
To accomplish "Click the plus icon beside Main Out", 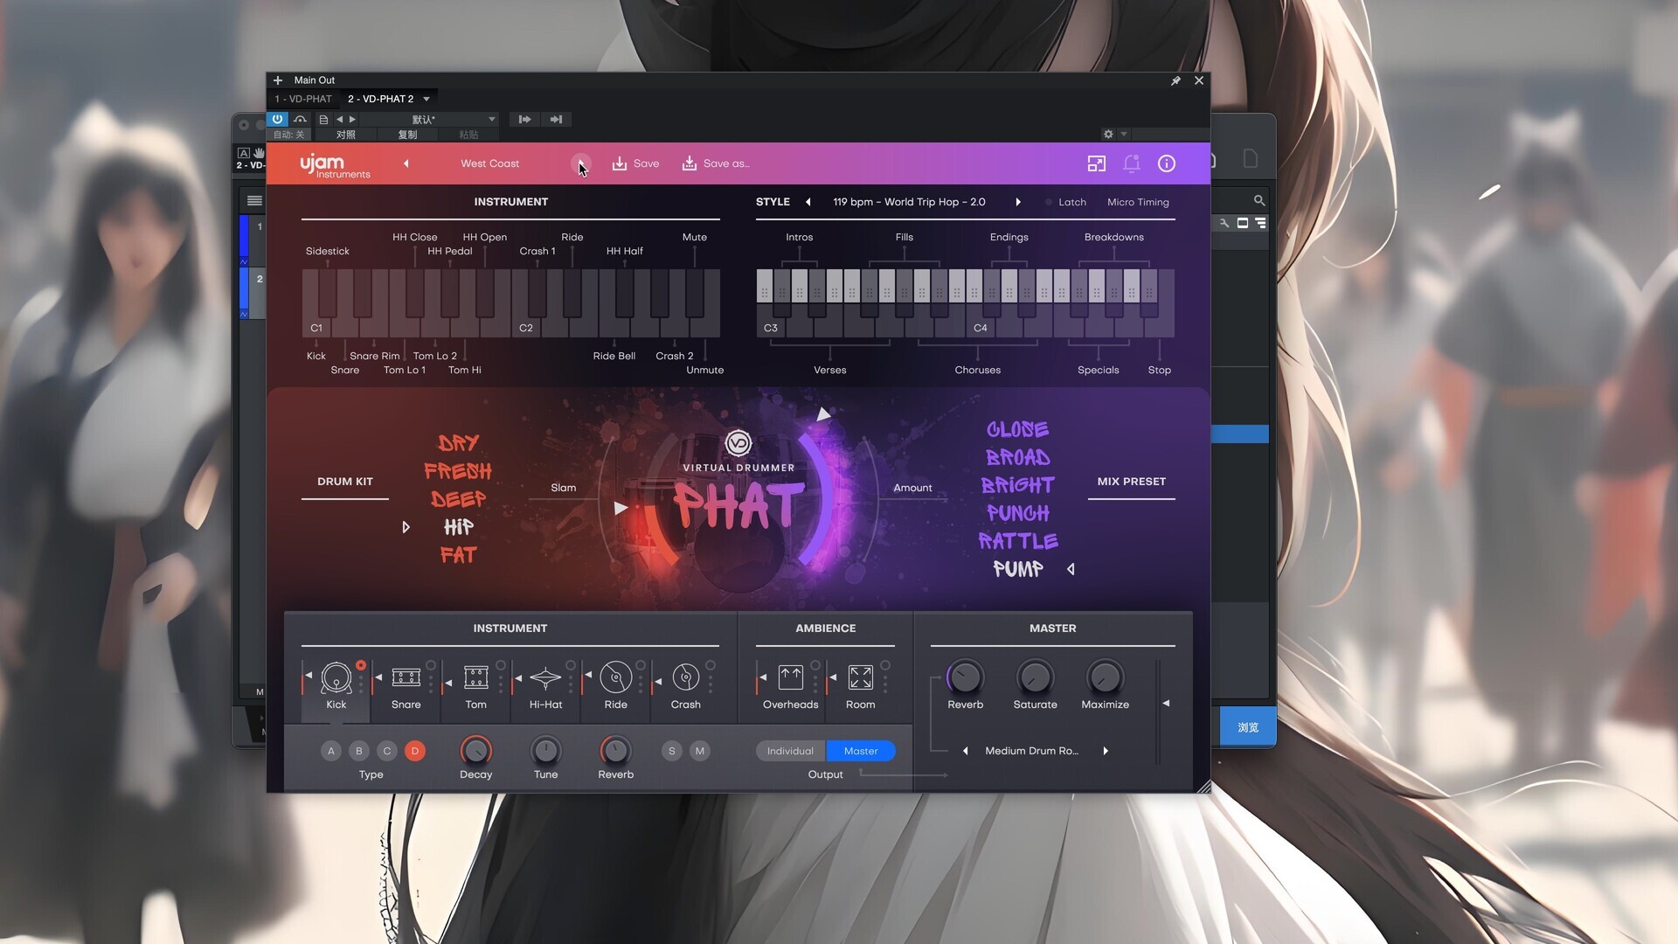I will (278, 80).
